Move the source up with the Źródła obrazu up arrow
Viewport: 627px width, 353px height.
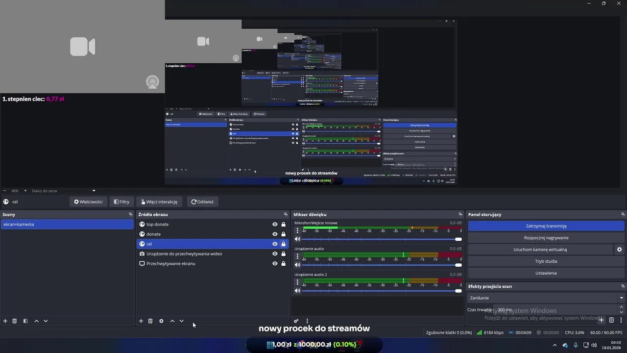click(x=172, y=321)
